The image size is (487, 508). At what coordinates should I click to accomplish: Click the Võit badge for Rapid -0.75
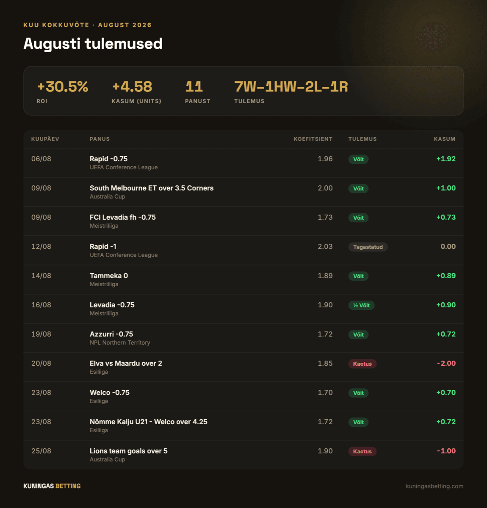358,159
